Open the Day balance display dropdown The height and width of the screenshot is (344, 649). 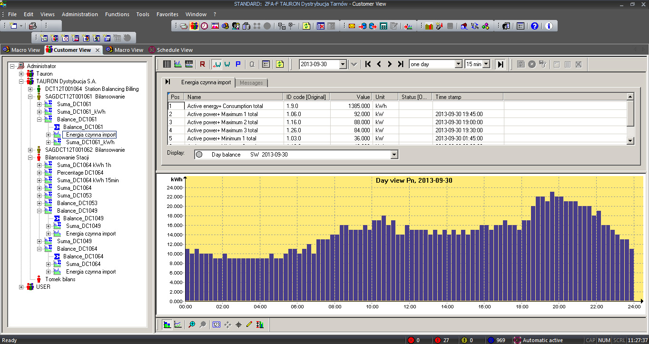click(x=393, y=155)
